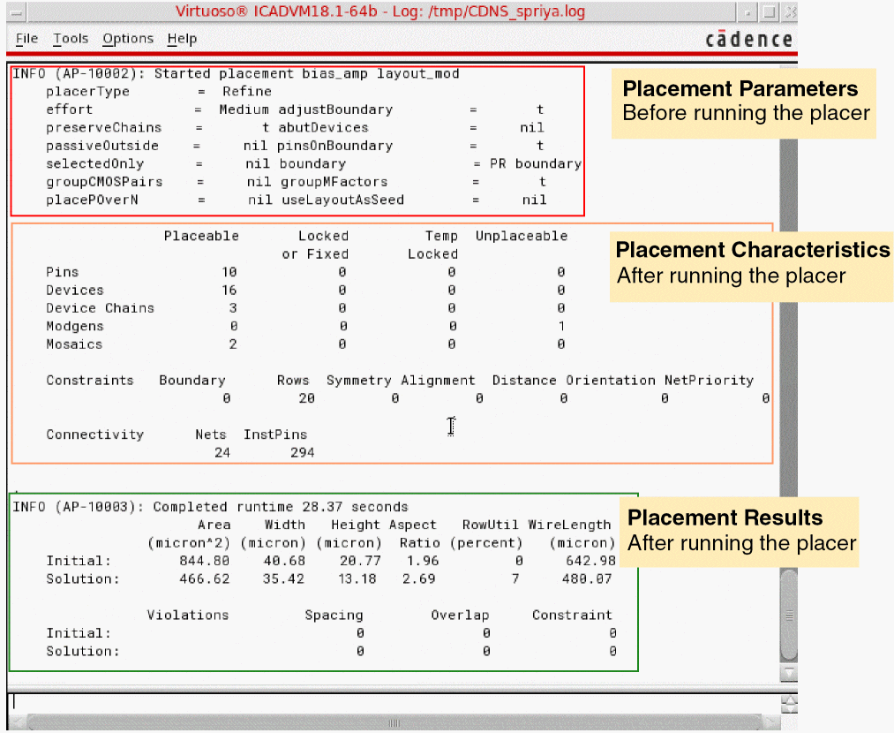Viewport: 894px width, 733px height.
Task: Click the 'Refine' placer type value
Action: click(x=247, y=91)
